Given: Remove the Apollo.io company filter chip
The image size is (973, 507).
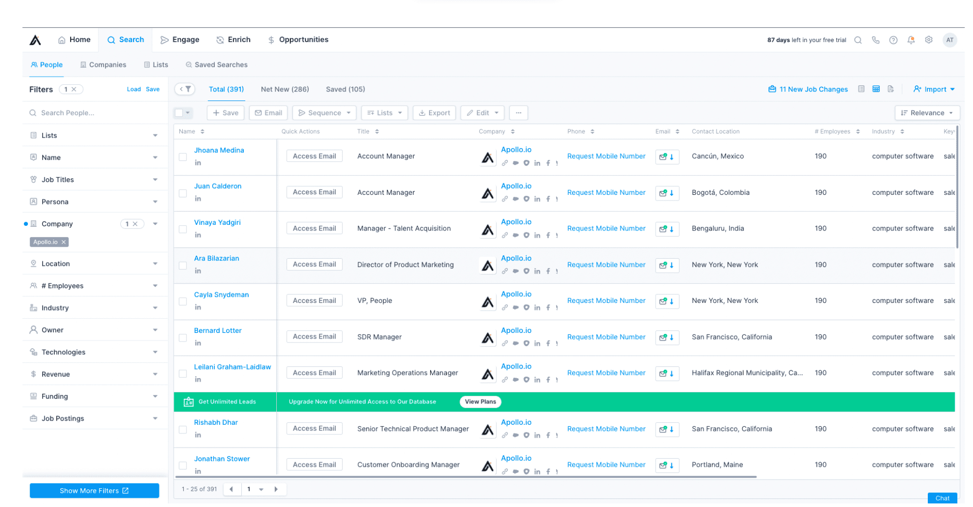Looking at the screenshot, I should [x=63, y=242].
